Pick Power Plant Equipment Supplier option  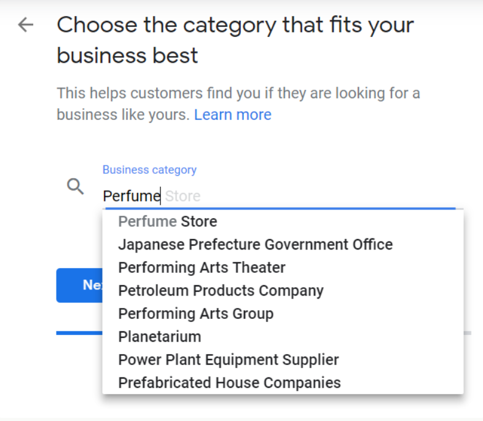click(x=228, y=360)
